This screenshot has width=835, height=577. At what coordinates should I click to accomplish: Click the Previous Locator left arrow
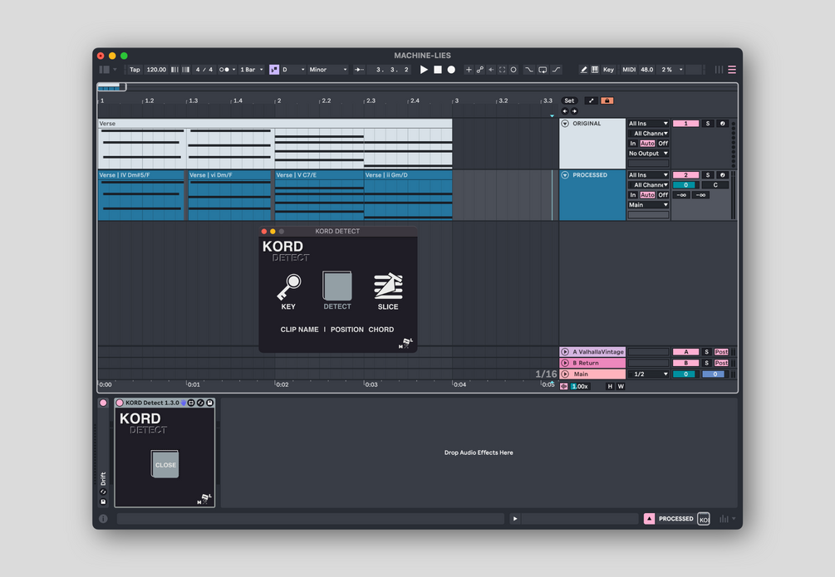click(x=565, y=111)
